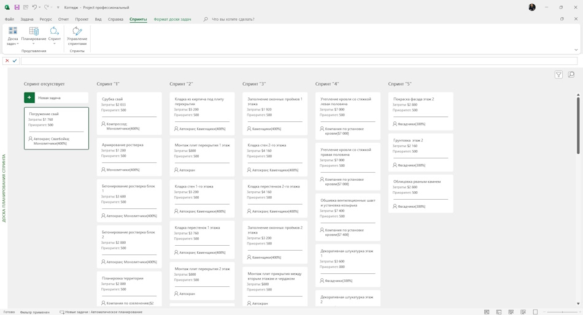This screenshot has height=315, width=583.
Task: Open Управление спринтами in the ribbon
Action: (x=77, y=36)
